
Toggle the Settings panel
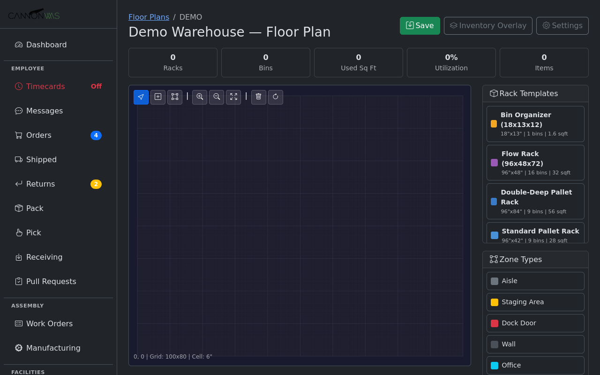coord(562,26)
